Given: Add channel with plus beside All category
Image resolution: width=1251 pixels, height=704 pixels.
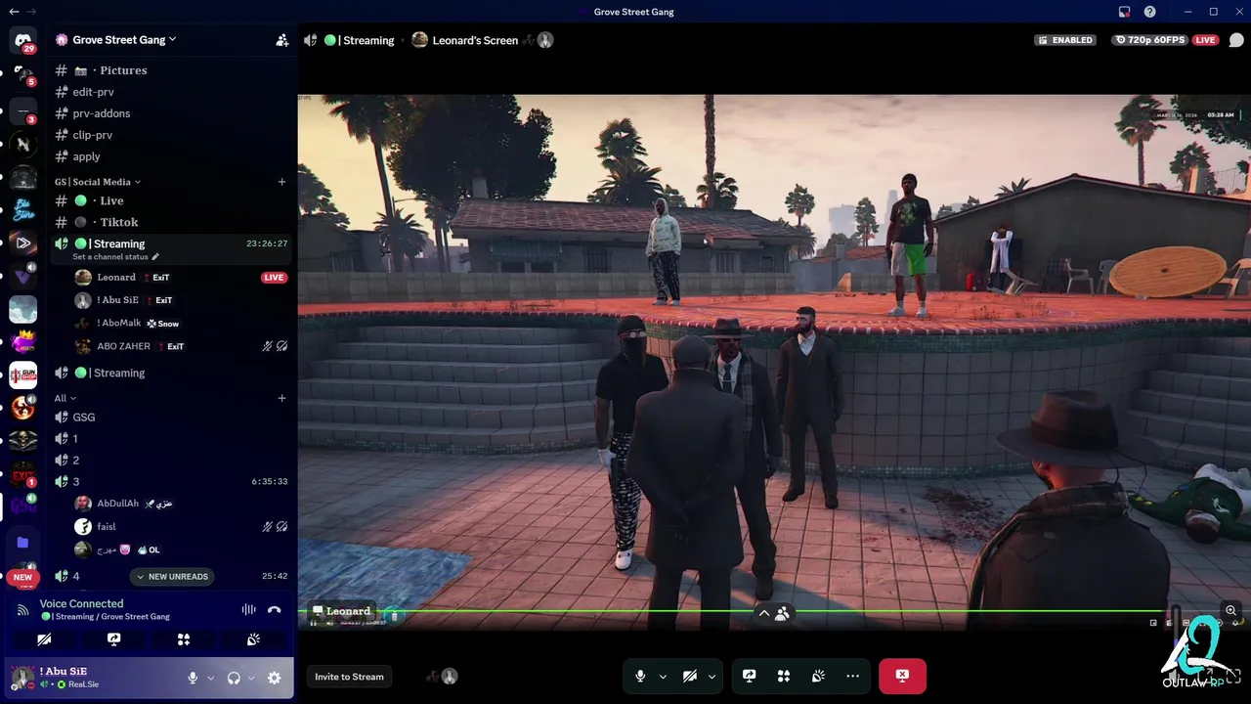Looking at the screenshot, I should (x=281, y=398).
